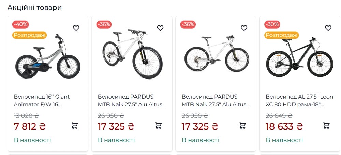Open the "Велосипед 16'' Giant Animator" title link
The height and width of the screenshot is (155, 341).
[x=42, y=101]
